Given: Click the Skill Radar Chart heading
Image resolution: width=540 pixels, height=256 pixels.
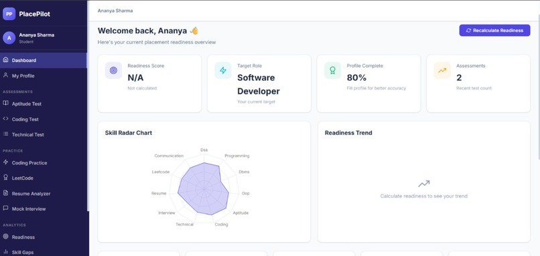Looking at the screenshot, I should (129, 132).
